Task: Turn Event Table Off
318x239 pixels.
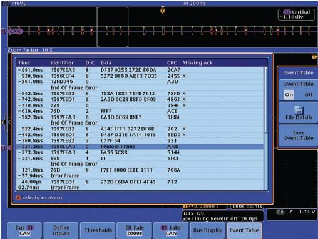Action: tap(308, 95)
